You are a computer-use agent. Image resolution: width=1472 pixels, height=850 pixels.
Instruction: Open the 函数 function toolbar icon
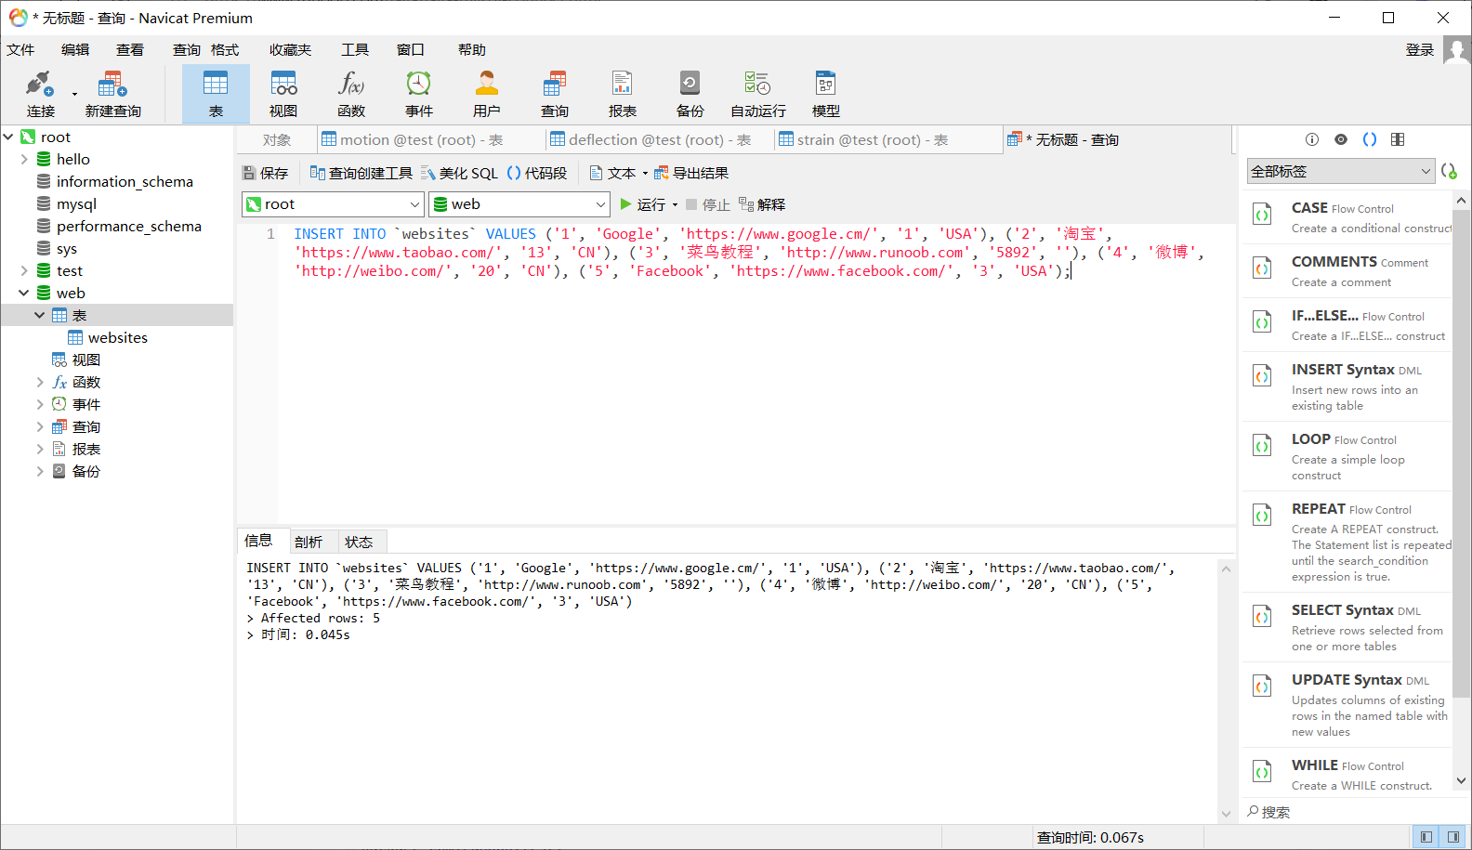coord(351,94)
